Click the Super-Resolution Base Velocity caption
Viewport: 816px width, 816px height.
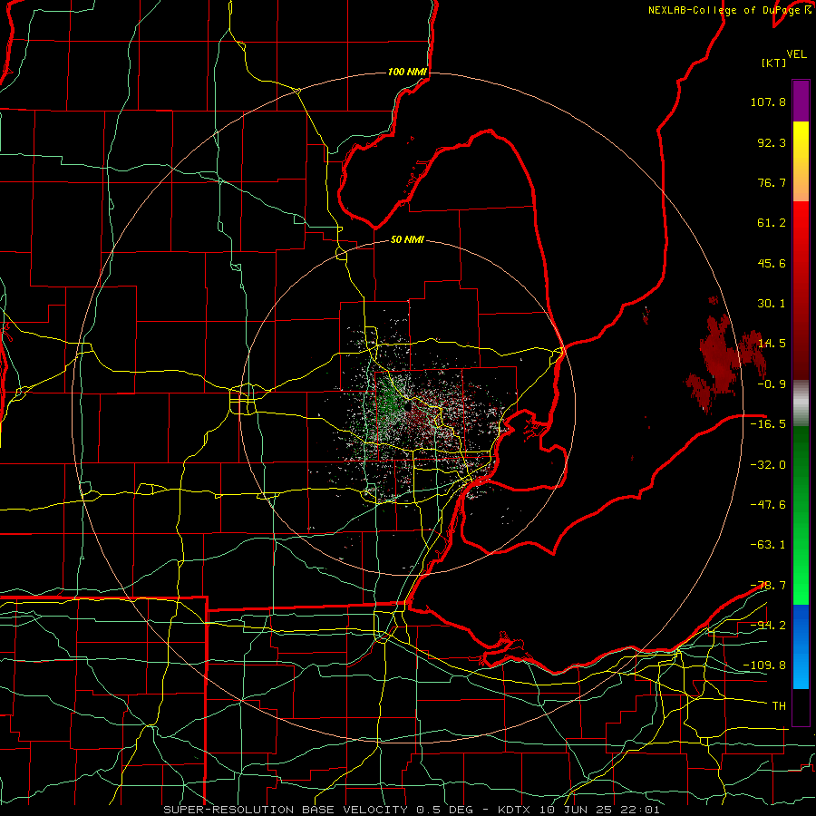coord(411,810)
